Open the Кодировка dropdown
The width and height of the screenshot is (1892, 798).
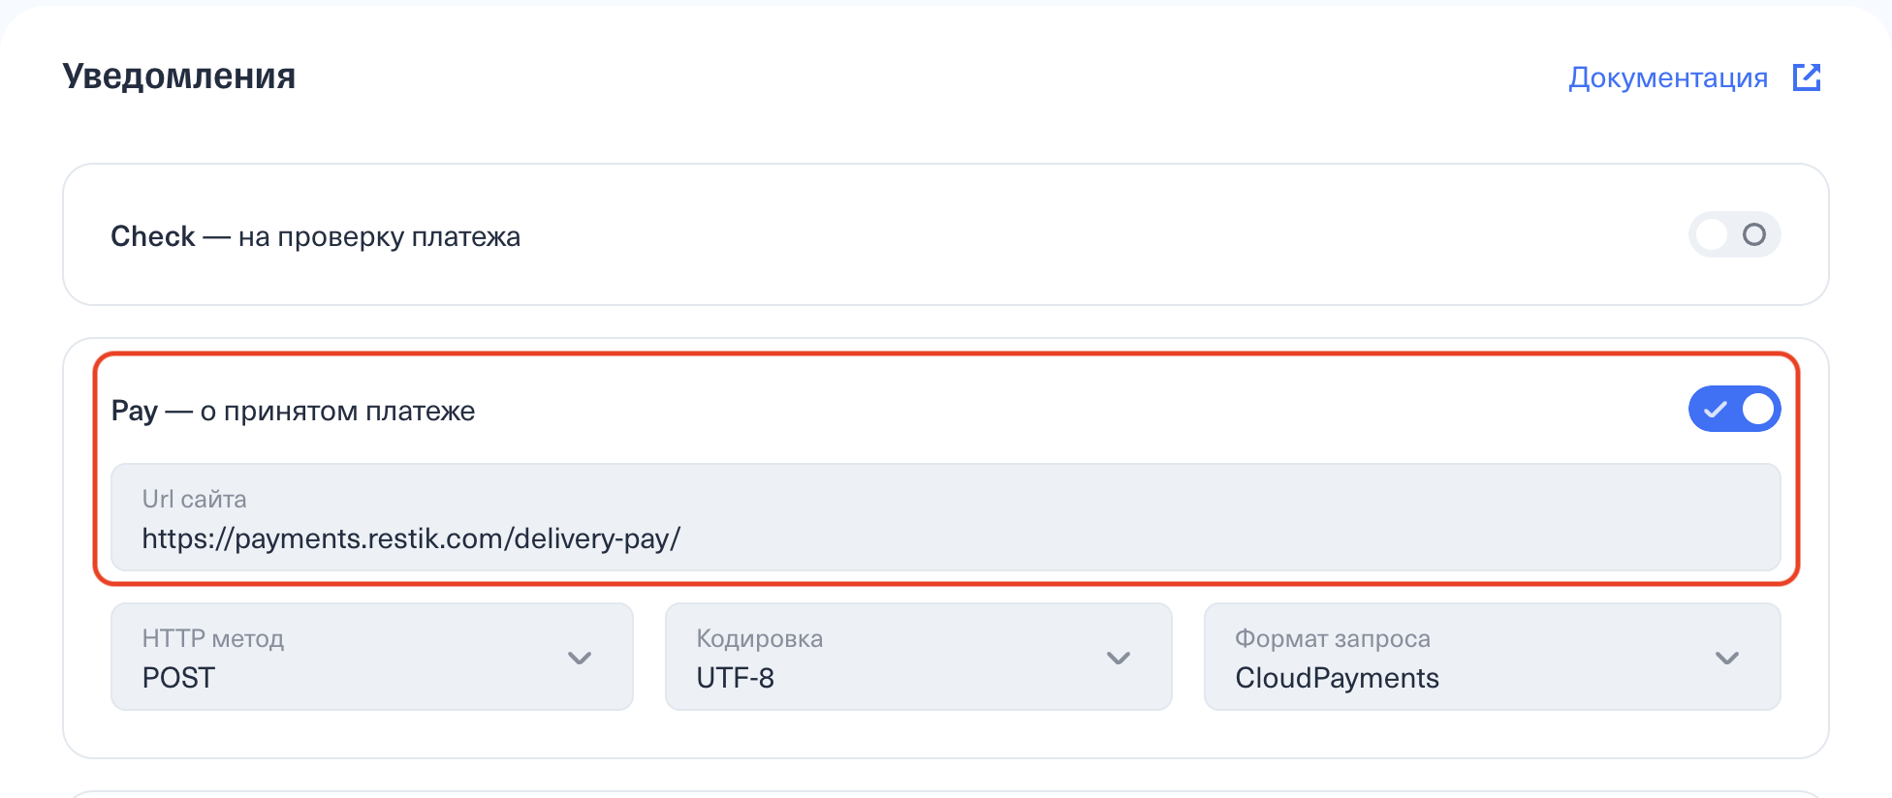tap(918, 658)
